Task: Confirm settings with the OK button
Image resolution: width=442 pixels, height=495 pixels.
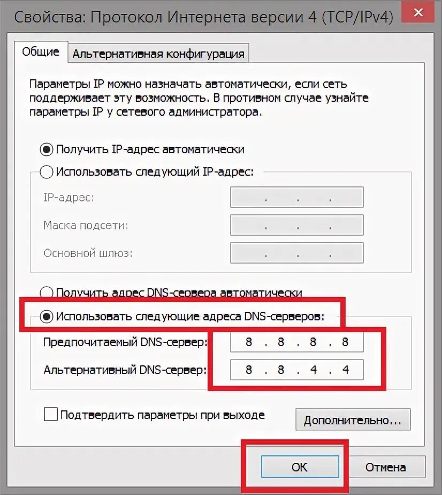Action: tap(300, 467)
